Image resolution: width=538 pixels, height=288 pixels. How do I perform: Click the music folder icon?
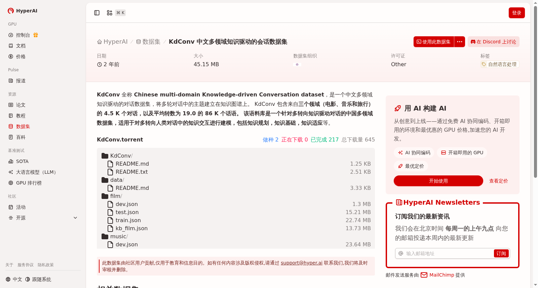tap(105, 236)
